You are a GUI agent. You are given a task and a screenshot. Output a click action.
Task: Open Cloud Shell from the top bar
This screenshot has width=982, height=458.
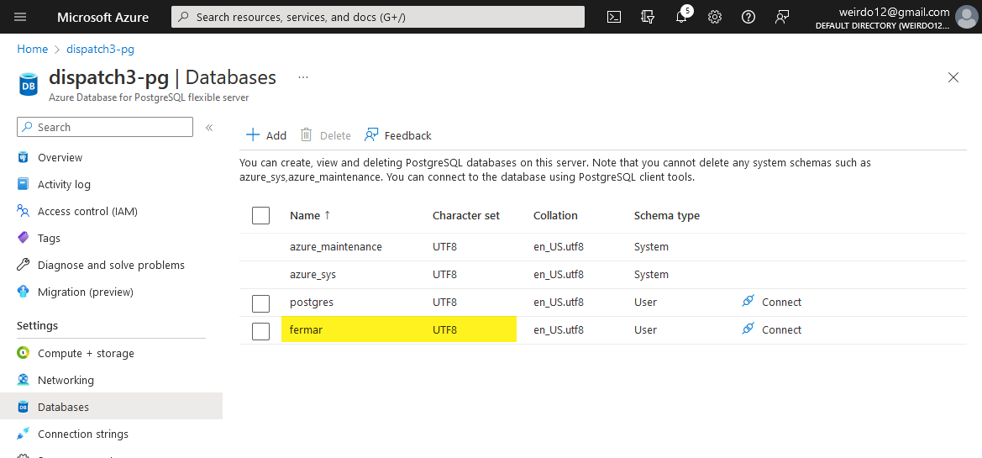point(614,17)
